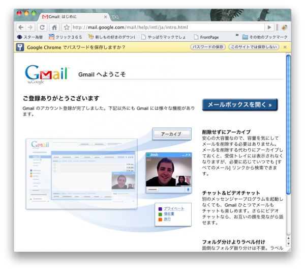Reload the page with the refresh icon
The height and width of the screenshot is (271, 305).
[x=42, y=28]
